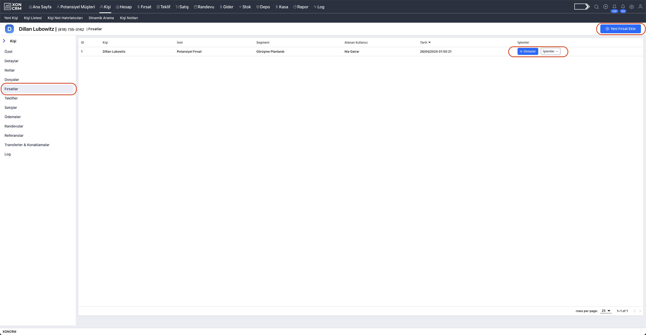
Task: Open the Rapor top menu
Action: (x=301, y=7)
